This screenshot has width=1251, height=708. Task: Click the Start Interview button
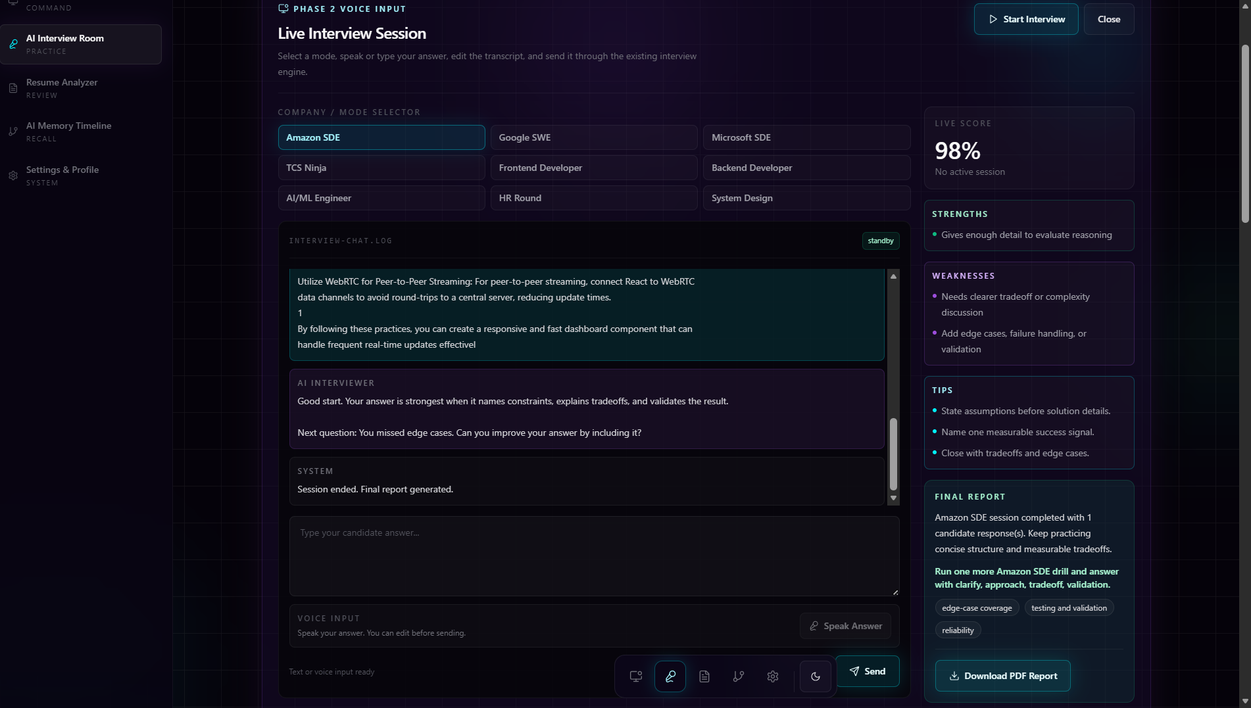click(1026, 19)
